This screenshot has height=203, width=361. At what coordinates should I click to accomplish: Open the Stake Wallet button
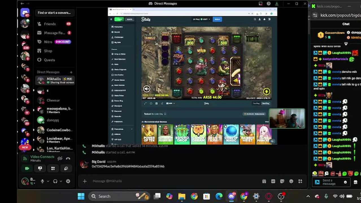click(x=217, y=19)
